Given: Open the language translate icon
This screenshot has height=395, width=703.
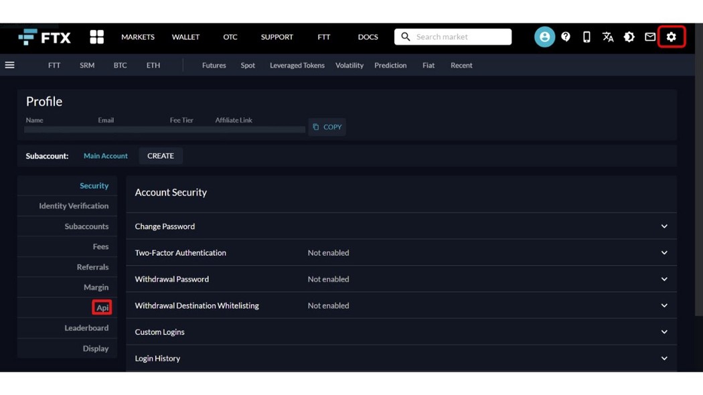Looking at the screenshot, I should point(607,37).
